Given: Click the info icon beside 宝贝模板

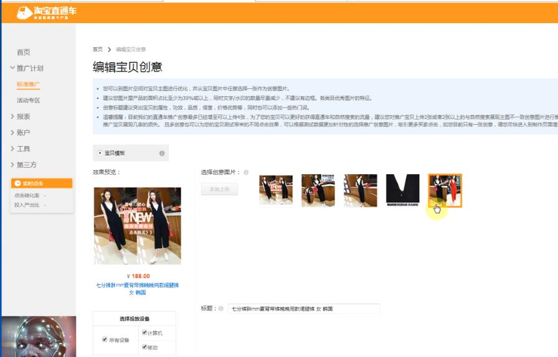Looking at the screenshot, I should coord(162,153).
